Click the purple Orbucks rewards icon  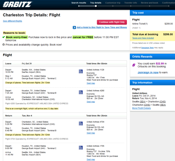coord(134,65)
